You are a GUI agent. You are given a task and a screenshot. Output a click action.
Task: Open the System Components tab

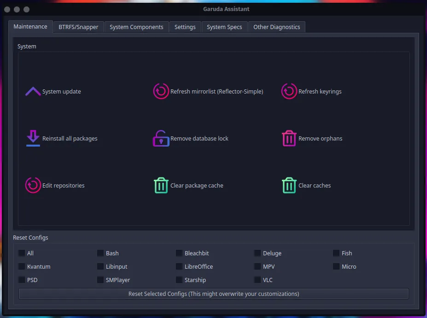(136, 27)
